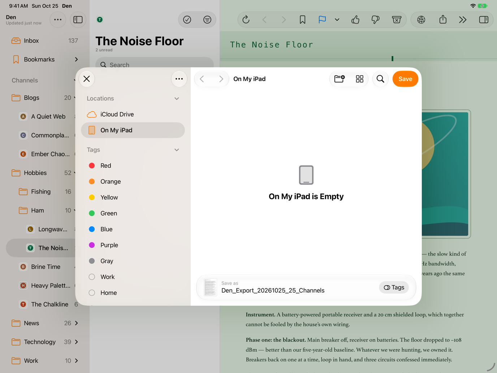Tap the thumbs down icon
This screenshot has height=373, width=497.
(375, 20)
